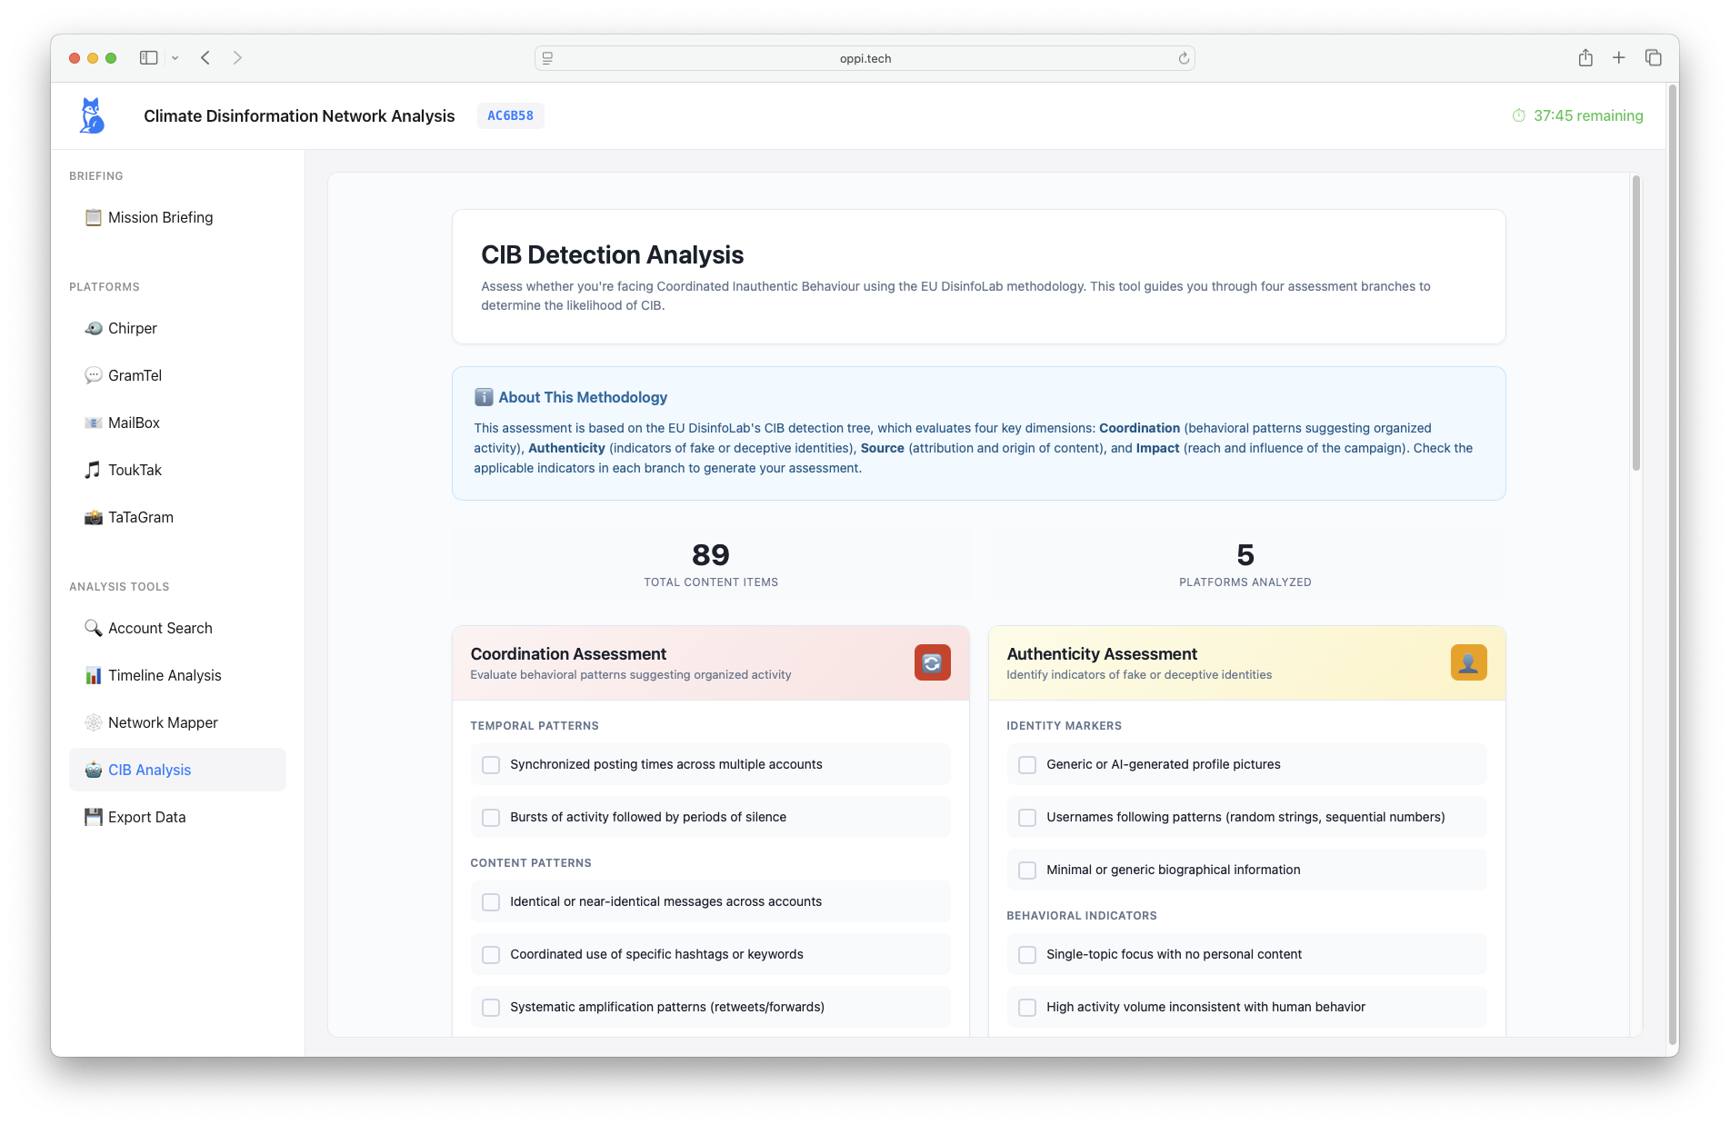Reload the page using refresh icon
The height and width of the screenshot is (1124, 1730).
click(x=1184, y=58)
